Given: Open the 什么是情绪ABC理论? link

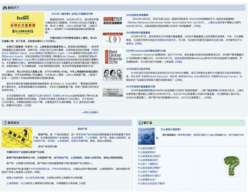Looking at the screenshot, I should pos(149,176).
